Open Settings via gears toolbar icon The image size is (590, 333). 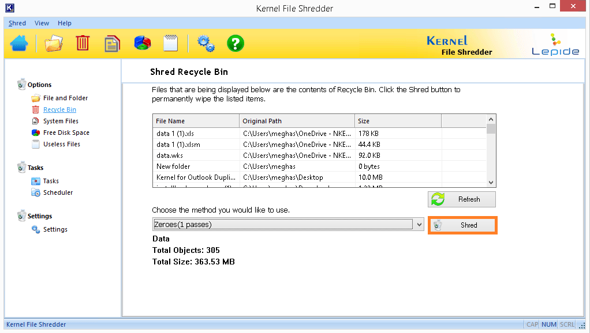coord(206,44)
